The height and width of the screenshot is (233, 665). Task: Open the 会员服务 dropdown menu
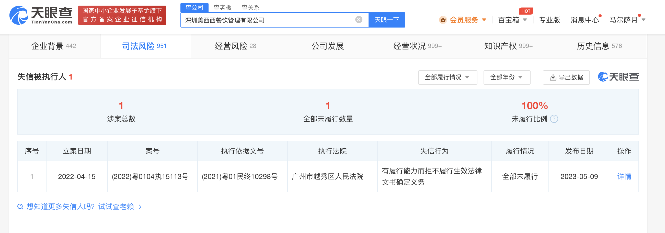pos(467,20)
